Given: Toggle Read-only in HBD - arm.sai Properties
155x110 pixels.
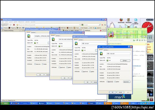Looking at the screenshot, I should 82,71.
